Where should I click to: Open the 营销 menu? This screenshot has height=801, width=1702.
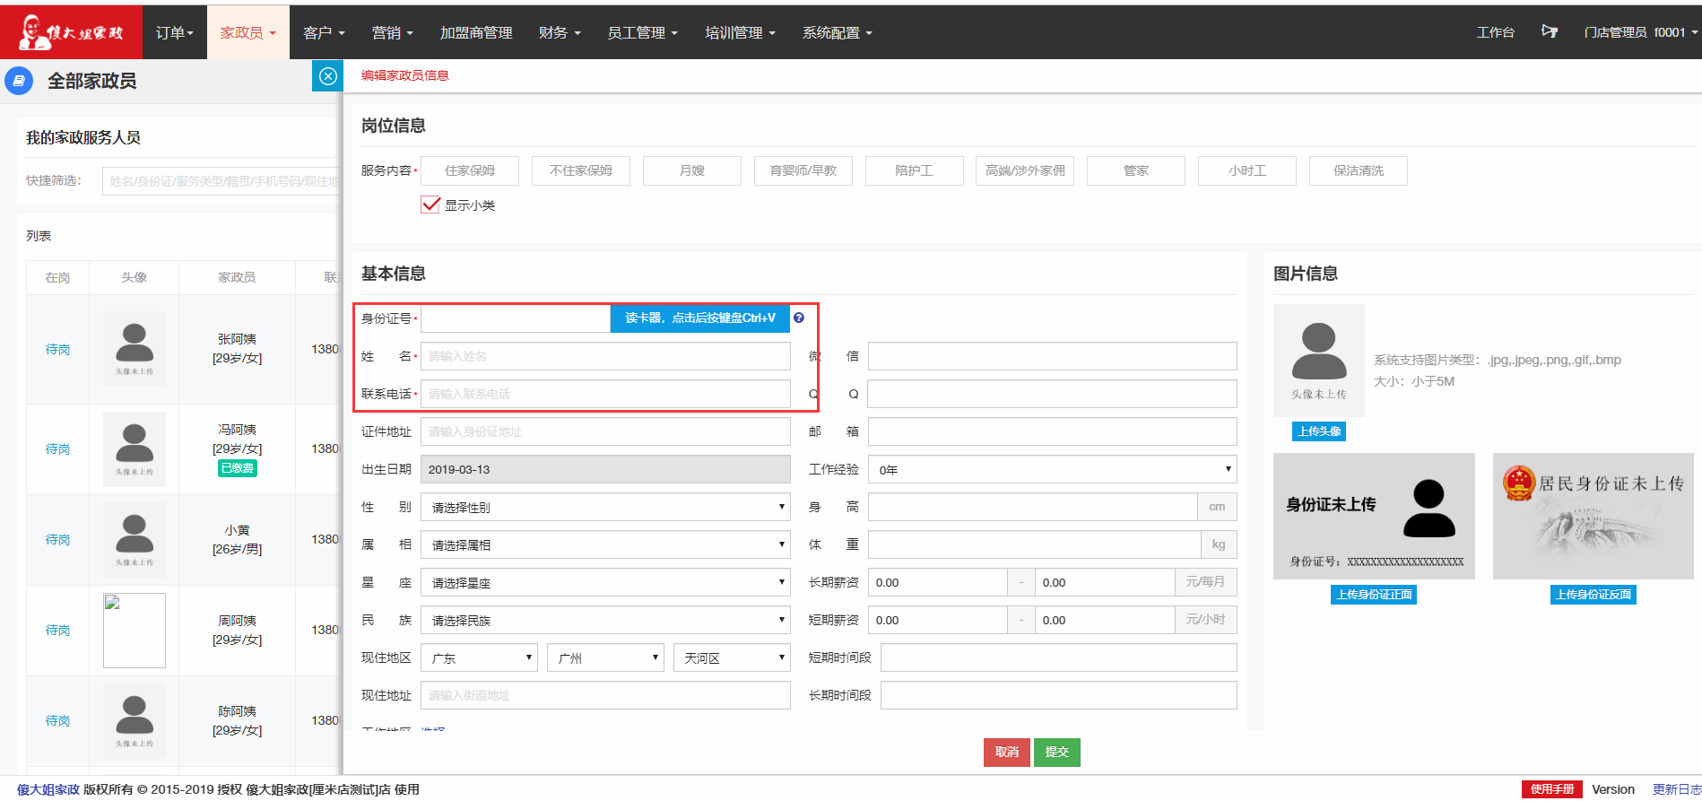click(393, 32)
